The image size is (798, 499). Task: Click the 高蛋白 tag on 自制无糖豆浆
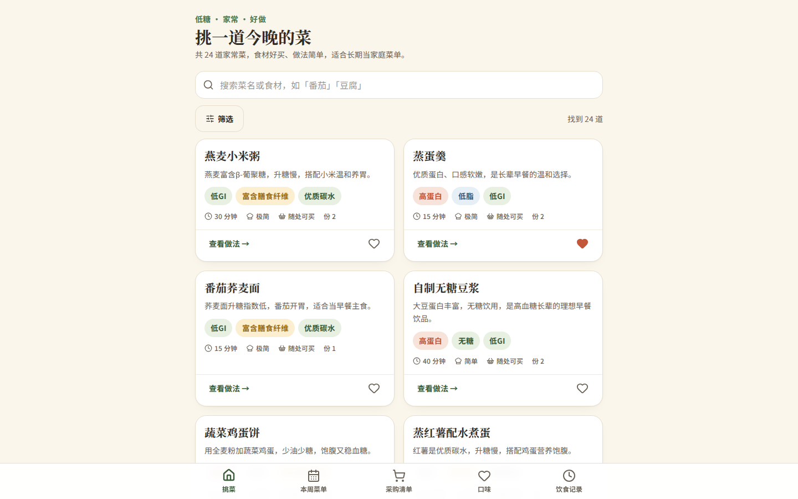pyautogui.click(x=431, y=341)
